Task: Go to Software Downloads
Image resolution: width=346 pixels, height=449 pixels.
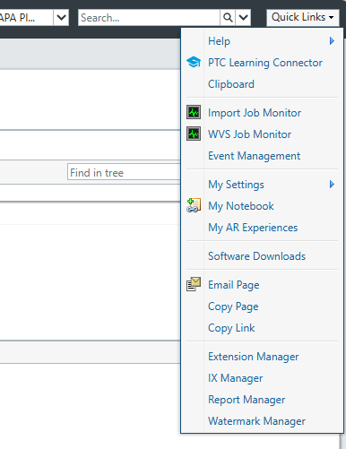Action: (x=256, y=256)
